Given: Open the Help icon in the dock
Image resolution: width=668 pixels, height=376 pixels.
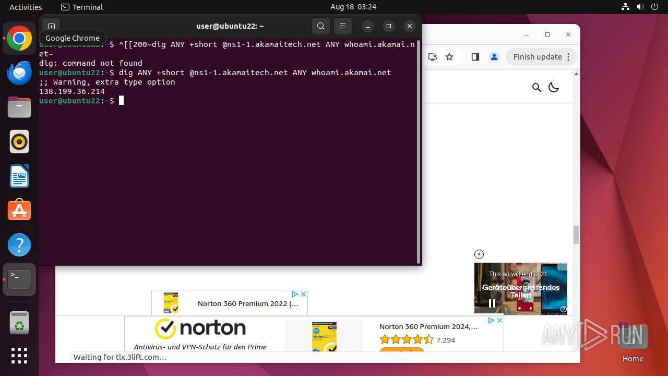Looking at the screenshot, I should pyautogui.click(x=19, y=245).
